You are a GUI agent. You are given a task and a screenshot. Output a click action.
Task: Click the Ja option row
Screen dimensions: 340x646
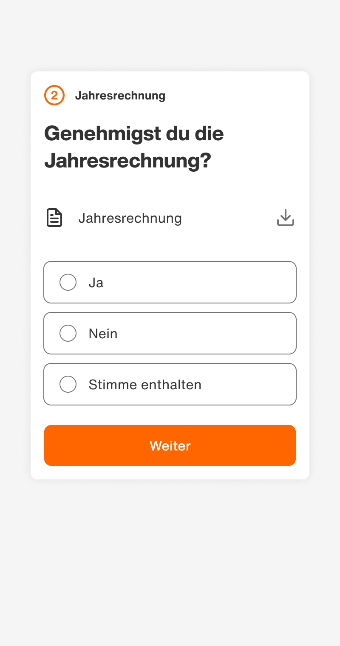click(170, 282)
